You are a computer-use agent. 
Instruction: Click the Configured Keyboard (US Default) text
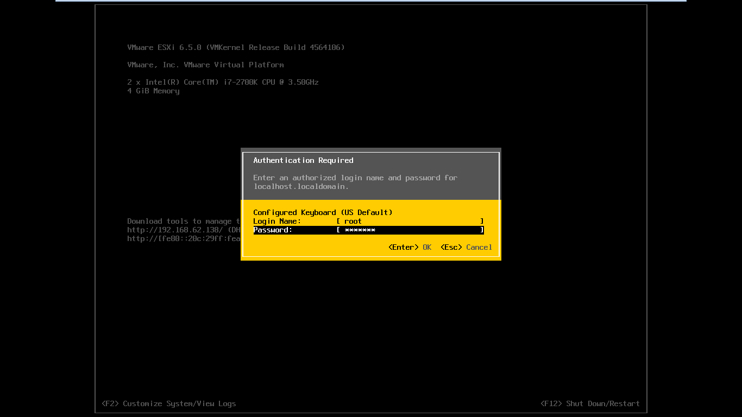click(x=323, y=212)
